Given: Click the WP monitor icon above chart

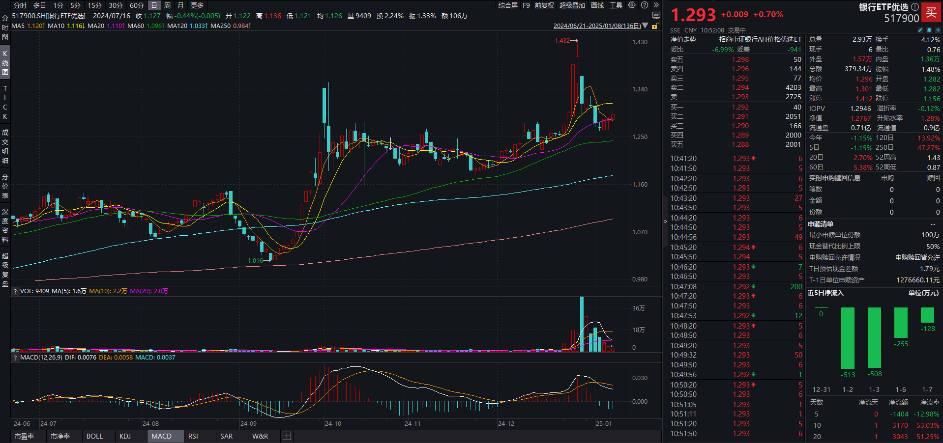Looking at the screenshot, I should click(x=656, y=16).
